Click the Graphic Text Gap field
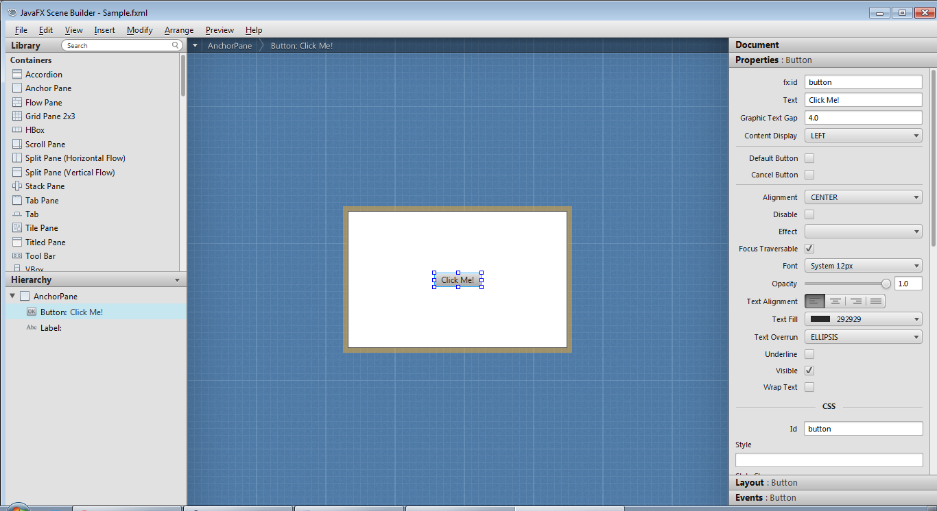Screen dimensions: 937x511 tap(864, 118)
